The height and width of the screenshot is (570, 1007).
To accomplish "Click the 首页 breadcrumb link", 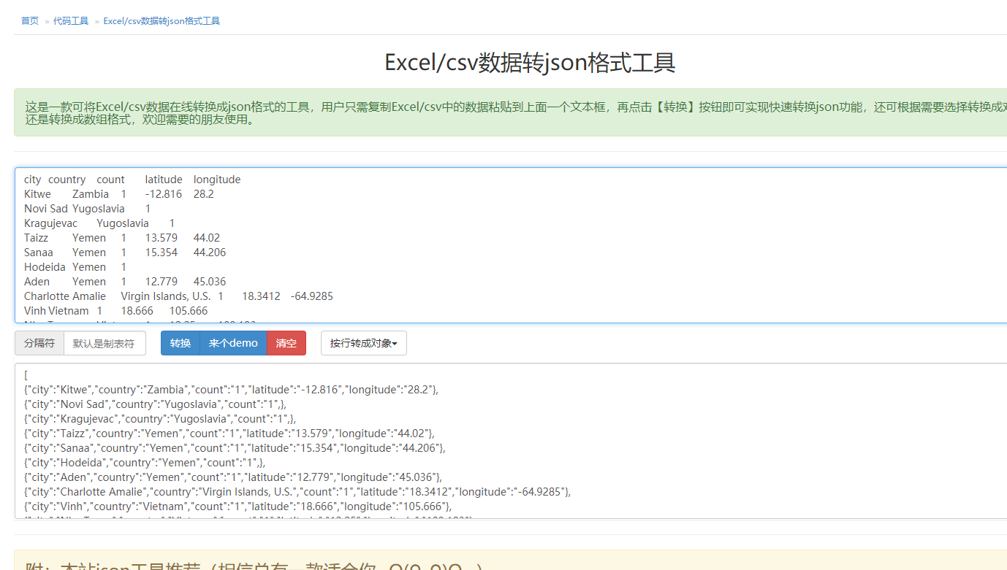I will [30, 21].
